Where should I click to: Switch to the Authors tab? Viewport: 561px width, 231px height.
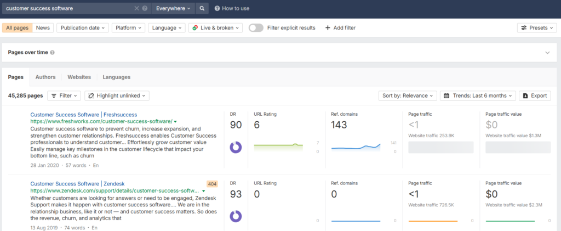45,77
